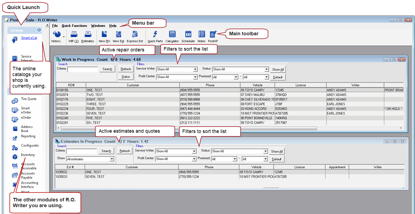
Task: Click the PostAP toolbar icon
Action: pos(213,34)
